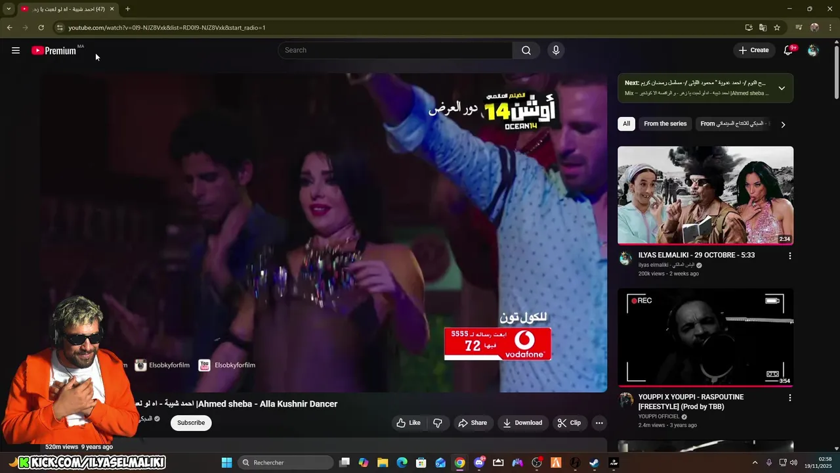This screenshot has height=473, width=840.
Task: Open Discord from the taskbar
Action: (x=479, y=462)
